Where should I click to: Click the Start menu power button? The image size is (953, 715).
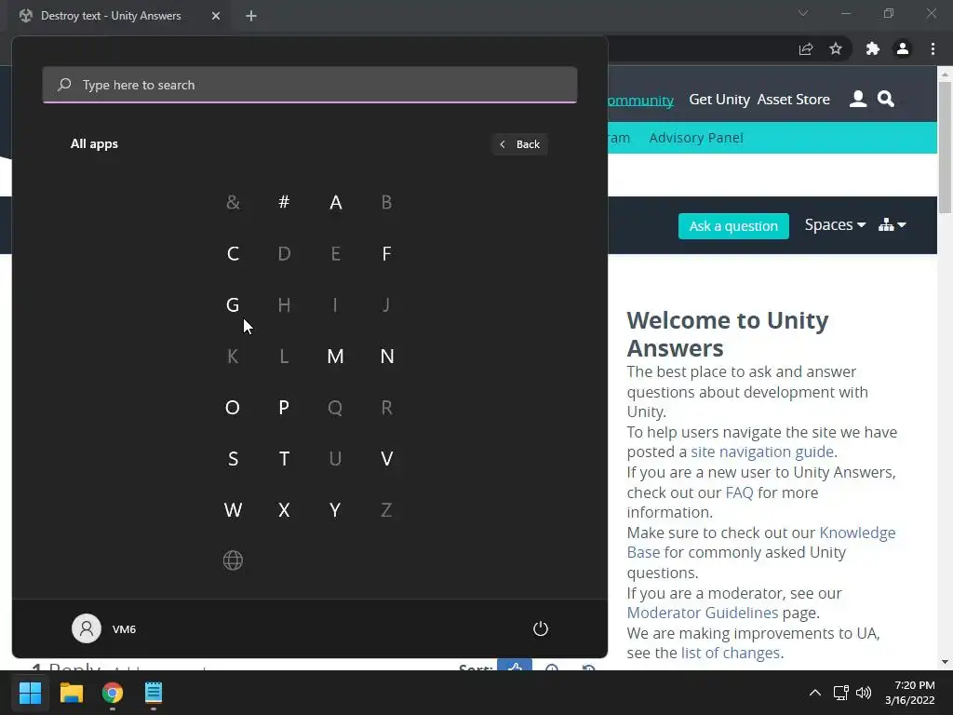[541, 628]
